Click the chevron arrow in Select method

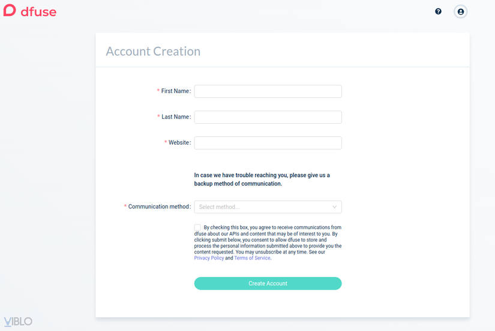(334, 207)
